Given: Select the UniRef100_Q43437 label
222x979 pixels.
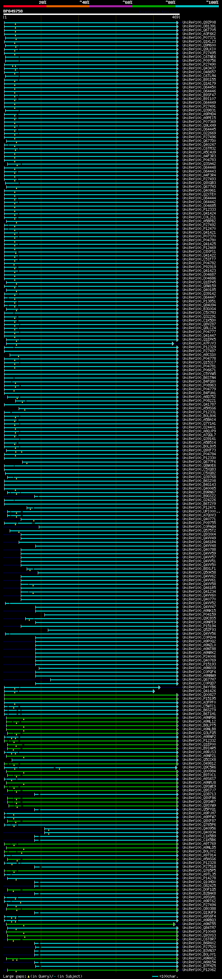Looking at the screenshot, I should coord(199,68).
